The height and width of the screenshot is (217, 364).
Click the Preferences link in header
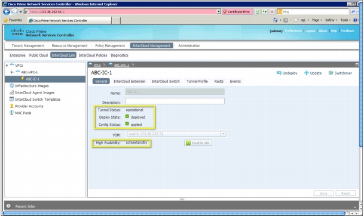(293, 31)
